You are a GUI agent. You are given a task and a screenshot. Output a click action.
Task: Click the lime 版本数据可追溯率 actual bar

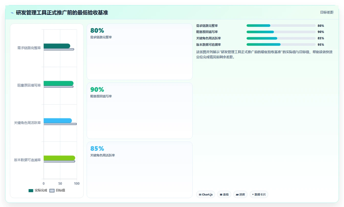point(59,158)
